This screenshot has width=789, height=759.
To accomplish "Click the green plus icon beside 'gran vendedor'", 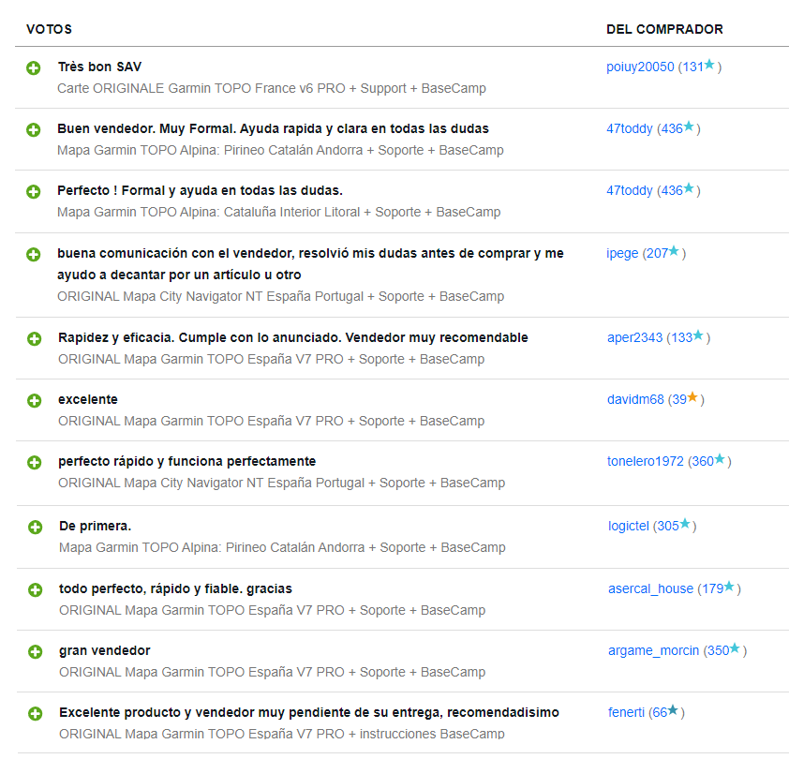I will (36, 652).
